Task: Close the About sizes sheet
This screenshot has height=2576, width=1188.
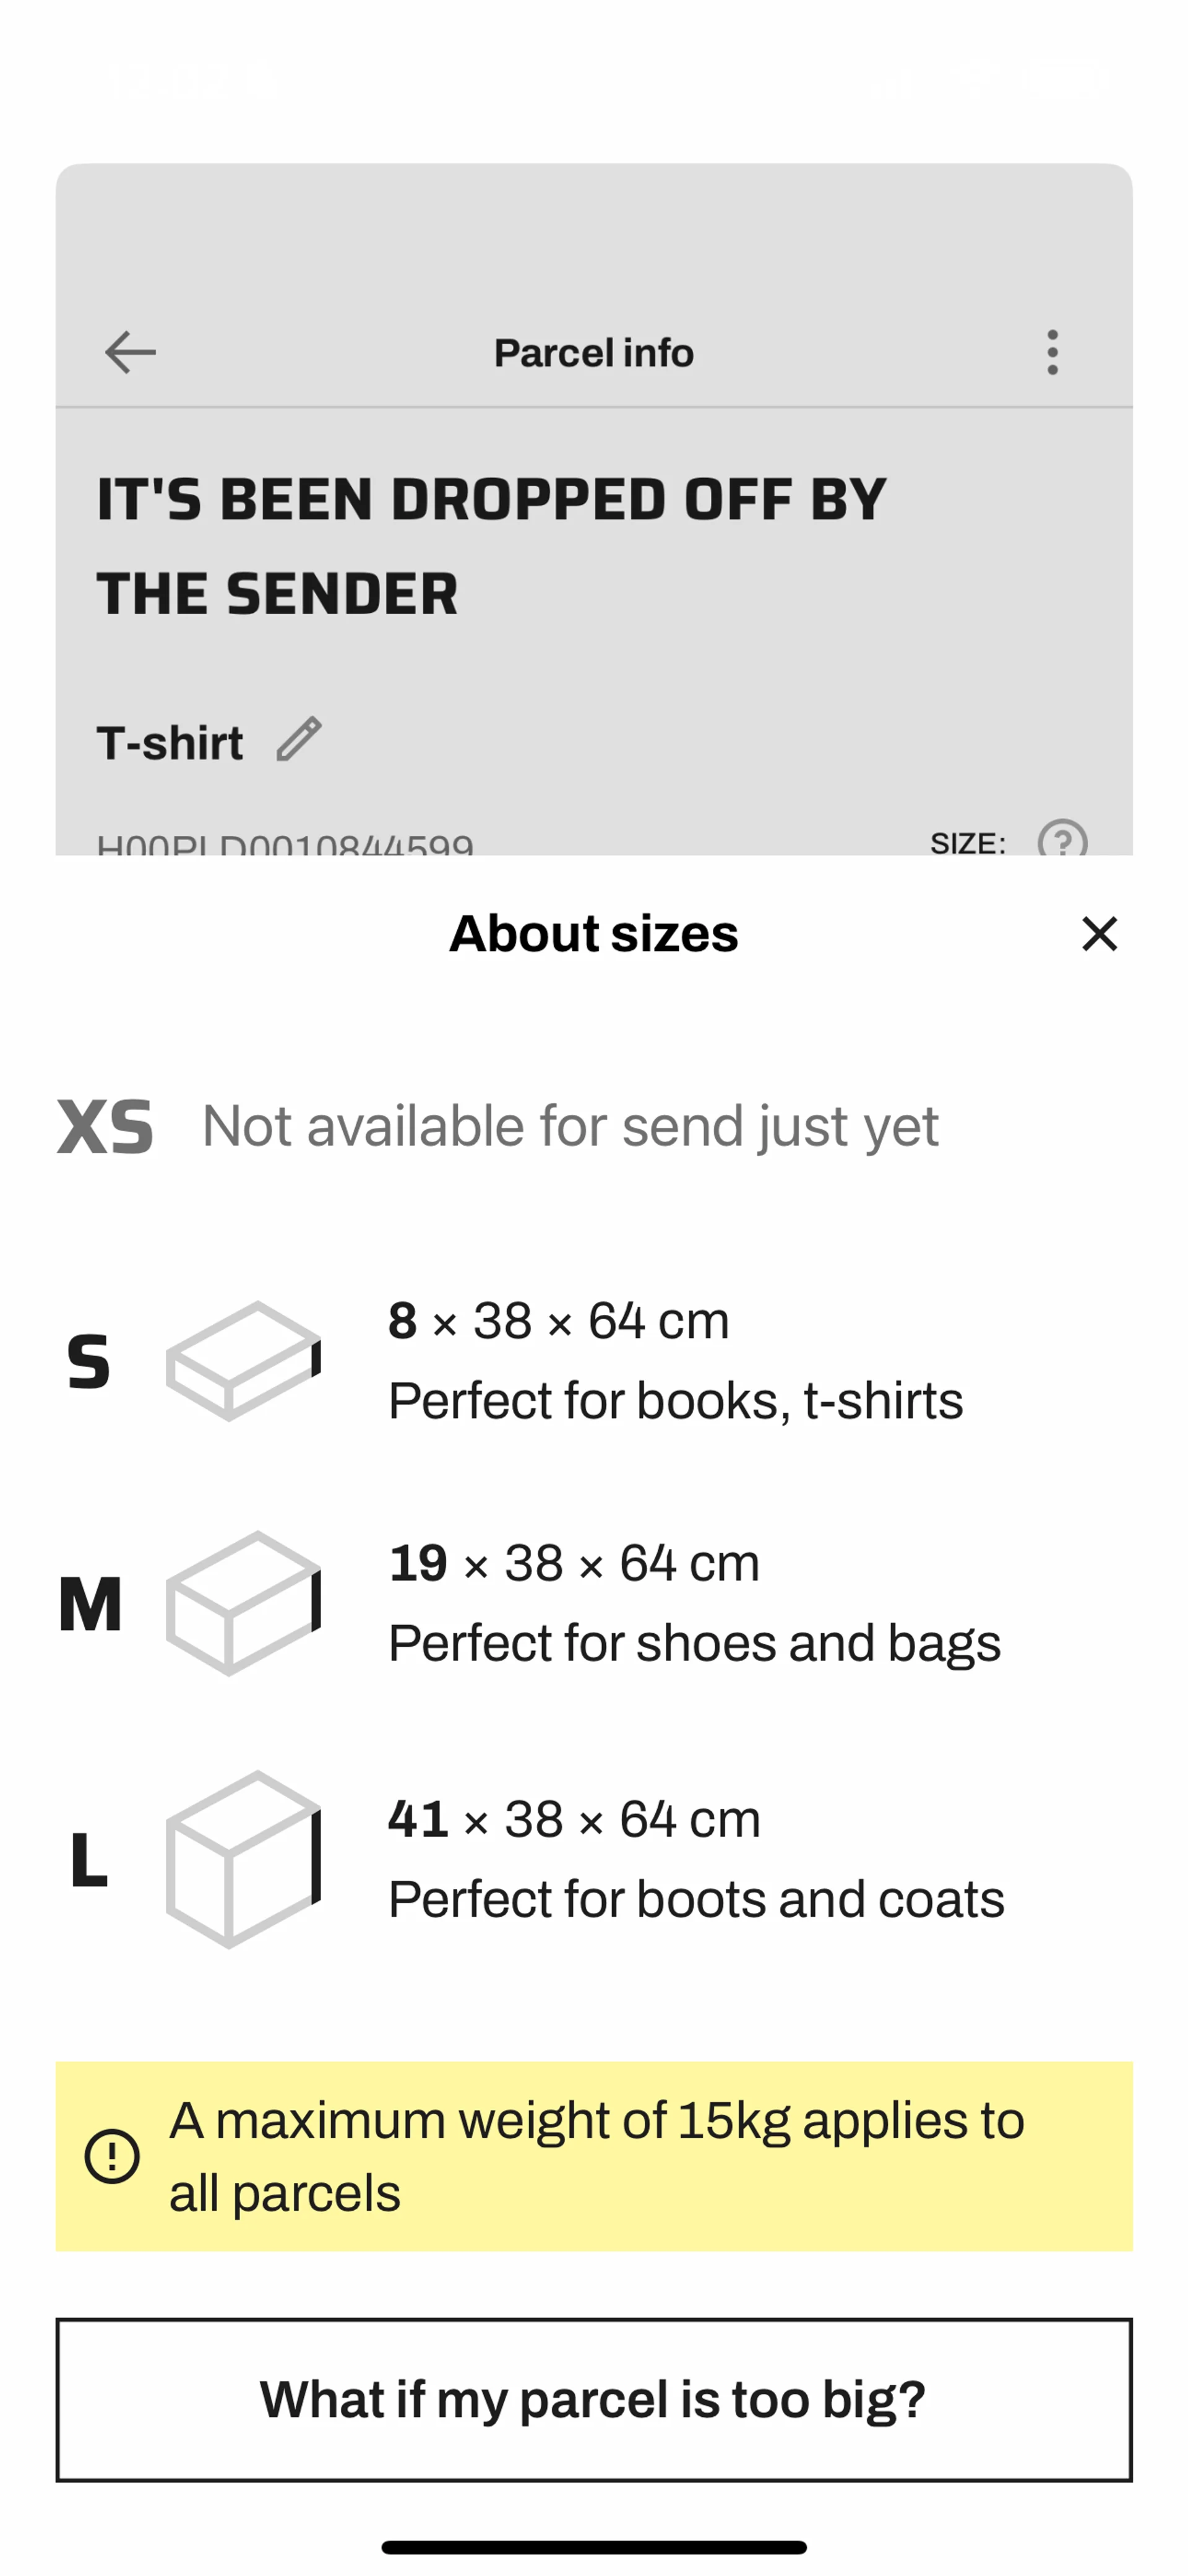Action: [x=1099, y=934]
